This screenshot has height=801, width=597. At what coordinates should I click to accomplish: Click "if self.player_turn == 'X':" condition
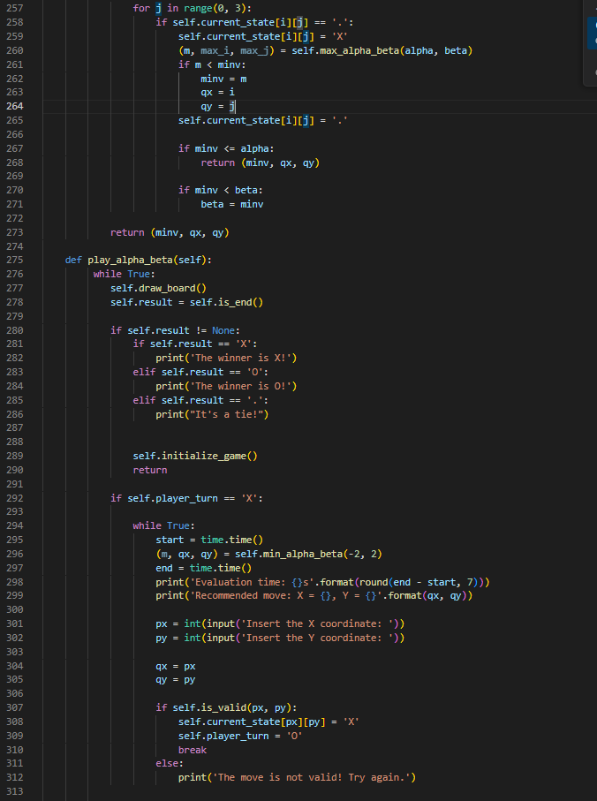(x=186, y=498)
